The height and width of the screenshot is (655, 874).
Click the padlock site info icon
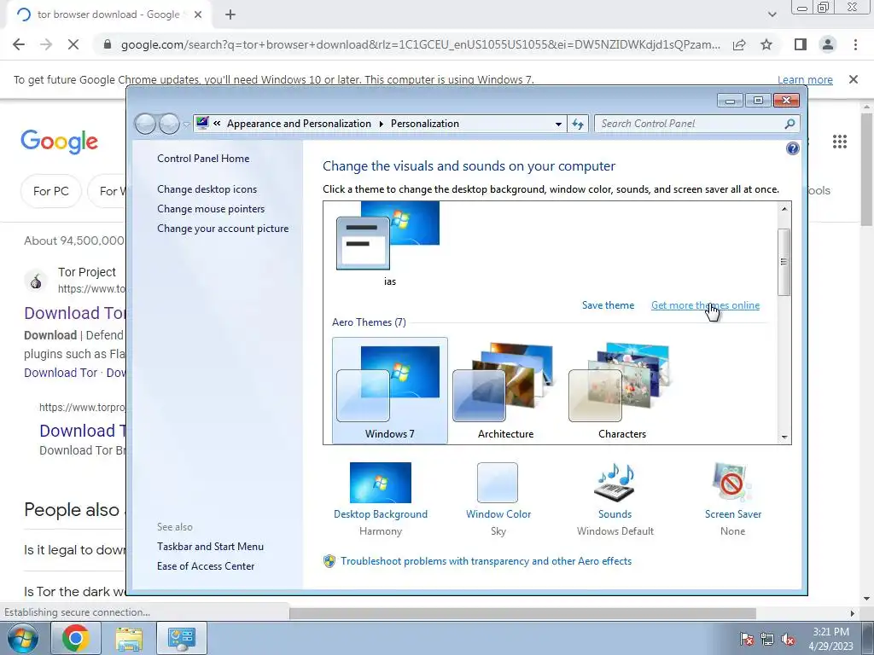(x=108, y=44)
